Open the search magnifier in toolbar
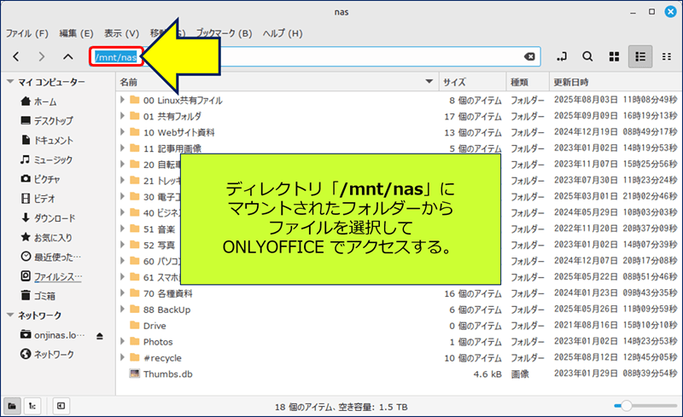683x417 pixels. point(587,56)
